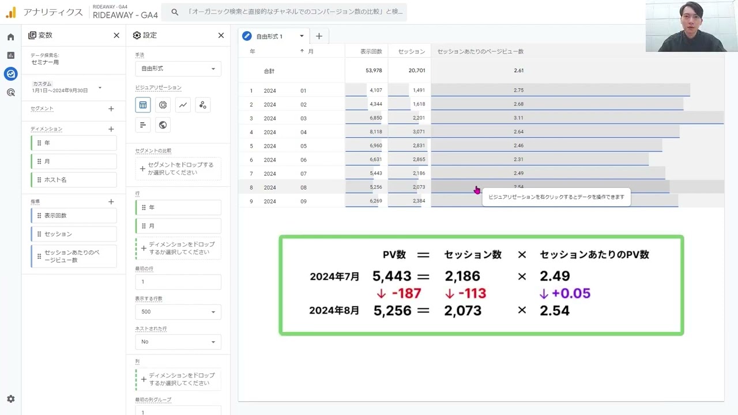Viewport: 738px width, 415px height.
Task: Select the scatter plot visualization icon
Action: [202, 105]
